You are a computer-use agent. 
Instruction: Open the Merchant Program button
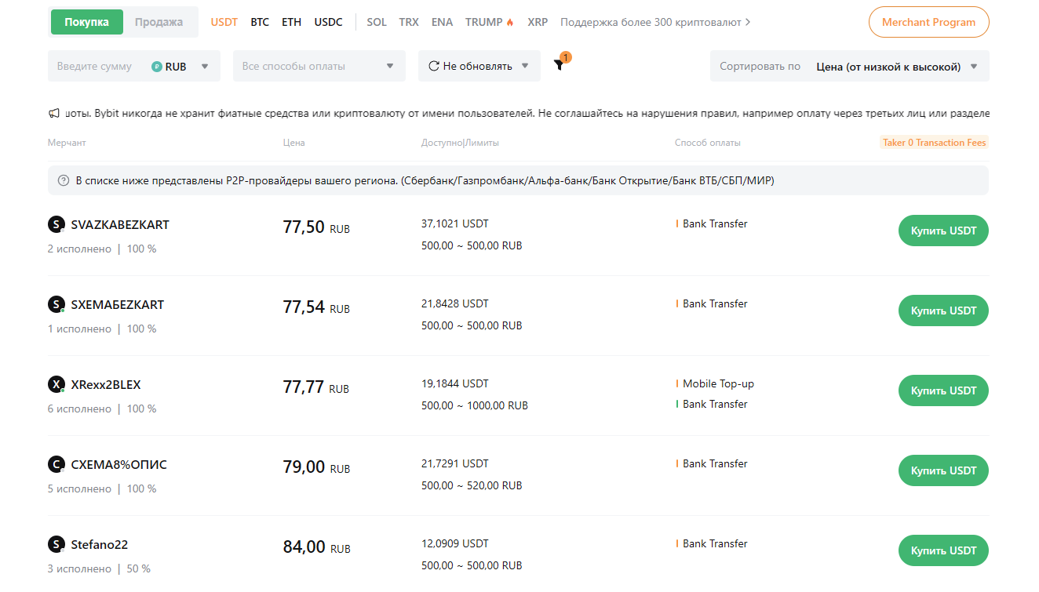[929, 22]
